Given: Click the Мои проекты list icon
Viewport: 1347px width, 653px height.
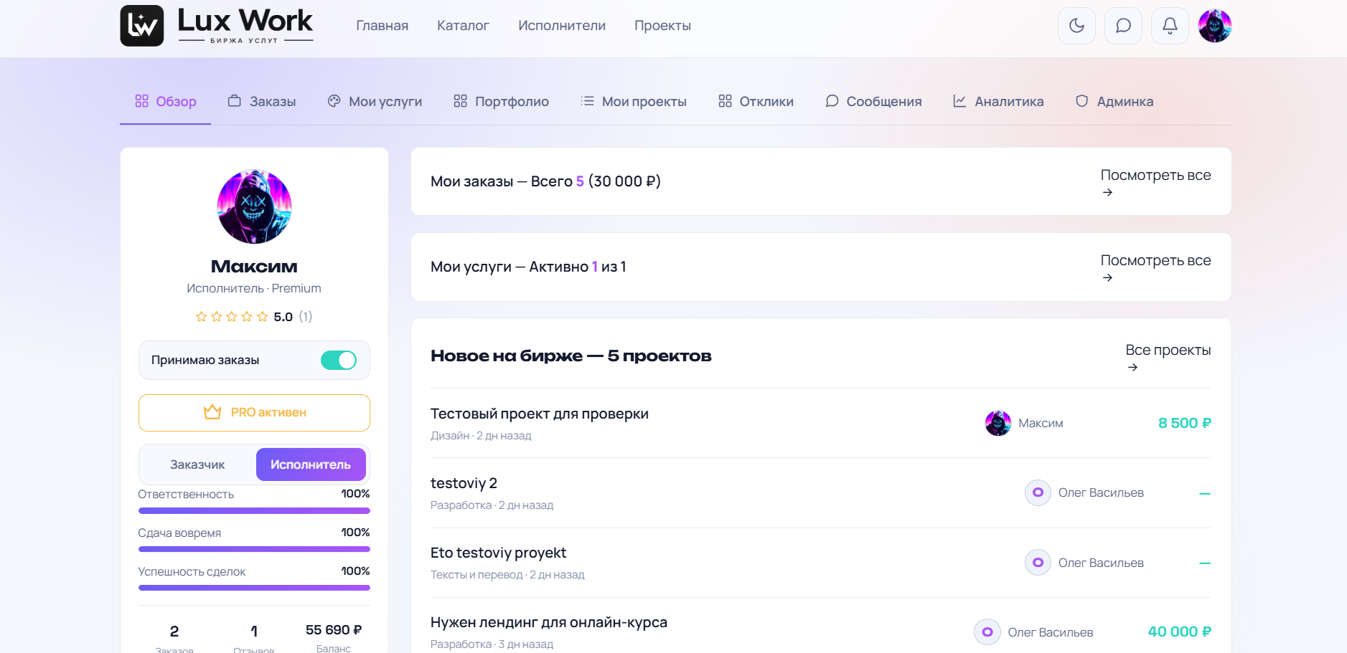Looking at the screenshot, I should tap(587, 101).
